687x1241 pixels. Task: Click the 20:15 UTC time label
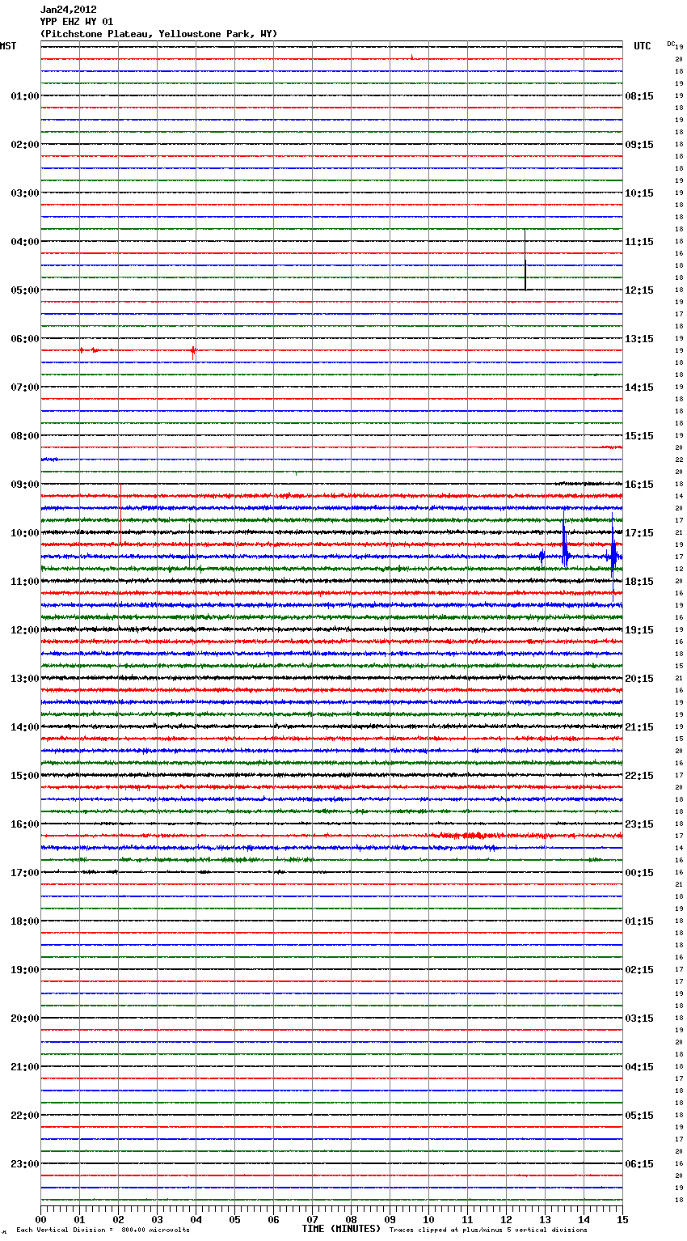click(x=639, y=679)
